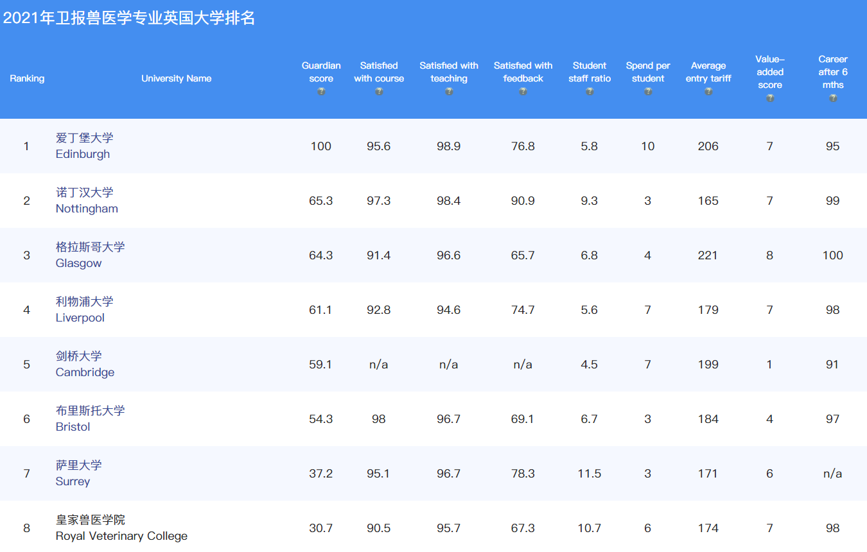867x552 pixels.
Task: Click the Career after 6 mths header
Action: (833, 72)
